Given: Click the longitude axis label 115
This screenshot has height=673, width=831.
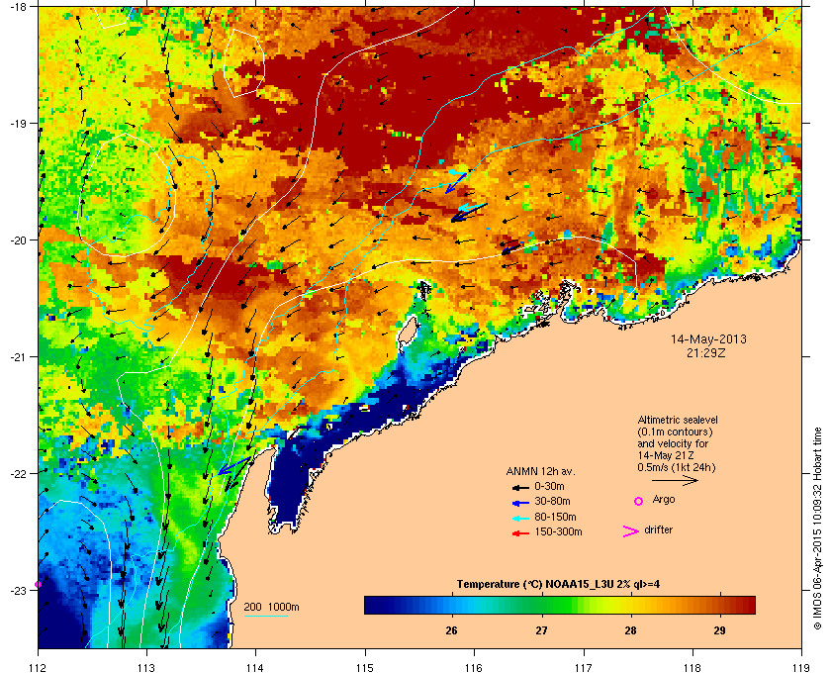Looking at the screenshot, I should pos(365,667).
